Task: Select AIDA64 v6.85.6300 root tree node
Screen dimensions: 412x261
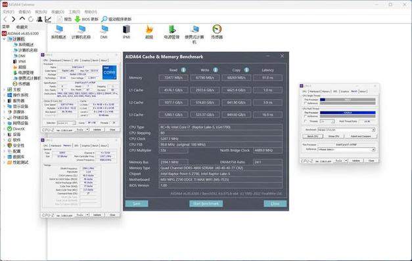Action: (x=20, y=33)
